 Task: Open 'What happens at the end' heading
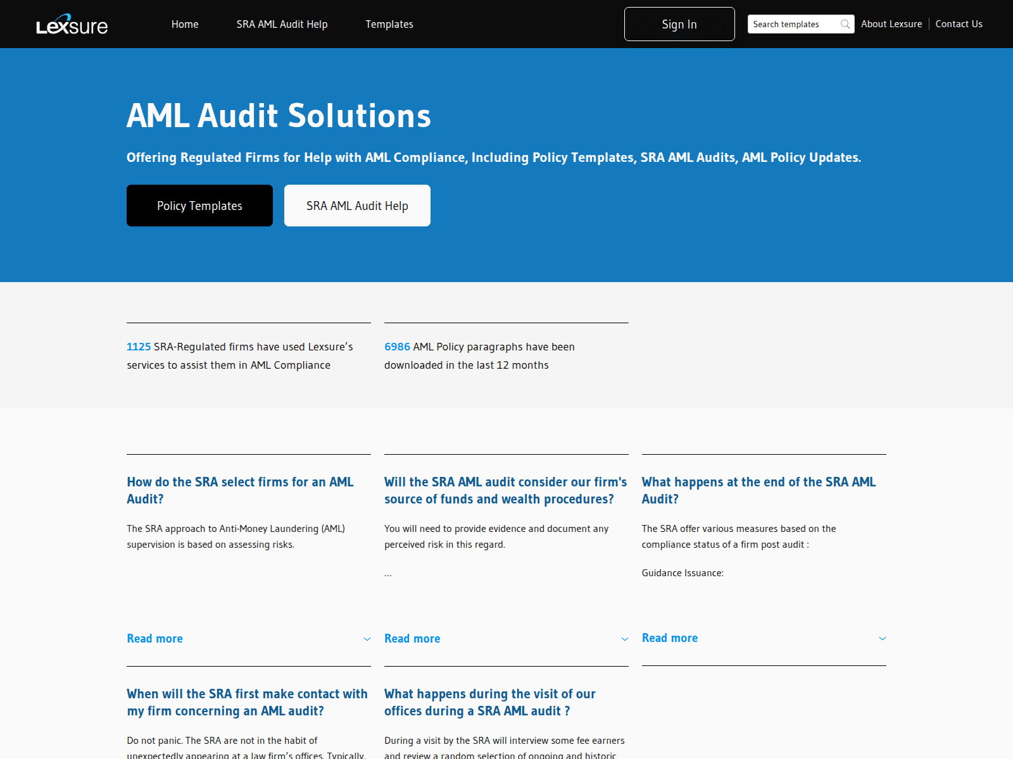pos(758,490)
